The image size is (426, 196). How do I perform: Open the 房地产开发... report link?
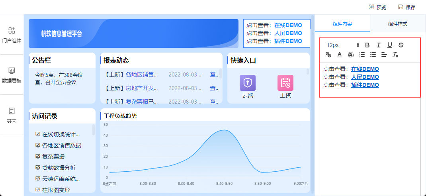tap(142, 88)
